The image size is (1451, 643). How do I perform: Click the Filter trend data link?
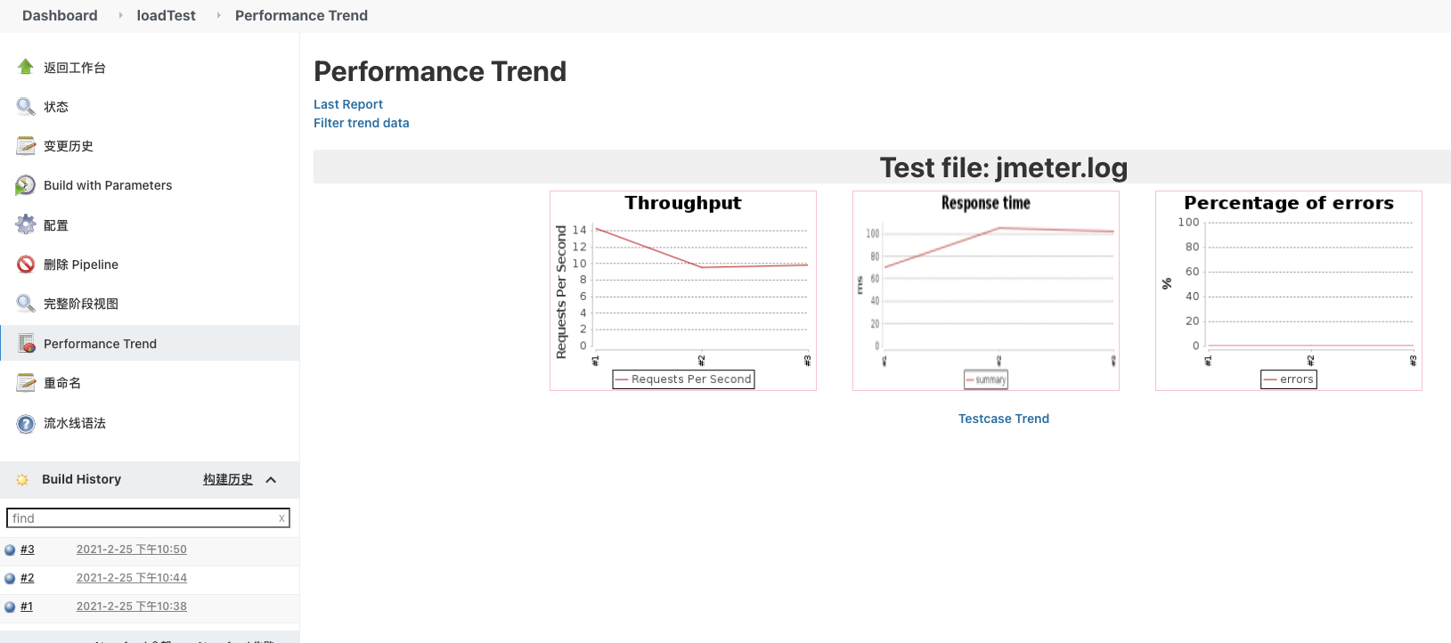pyautogui.click(x=362, y=123)
